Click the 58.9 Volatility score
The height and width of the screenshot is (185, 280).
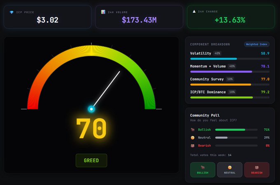point(265,53)
